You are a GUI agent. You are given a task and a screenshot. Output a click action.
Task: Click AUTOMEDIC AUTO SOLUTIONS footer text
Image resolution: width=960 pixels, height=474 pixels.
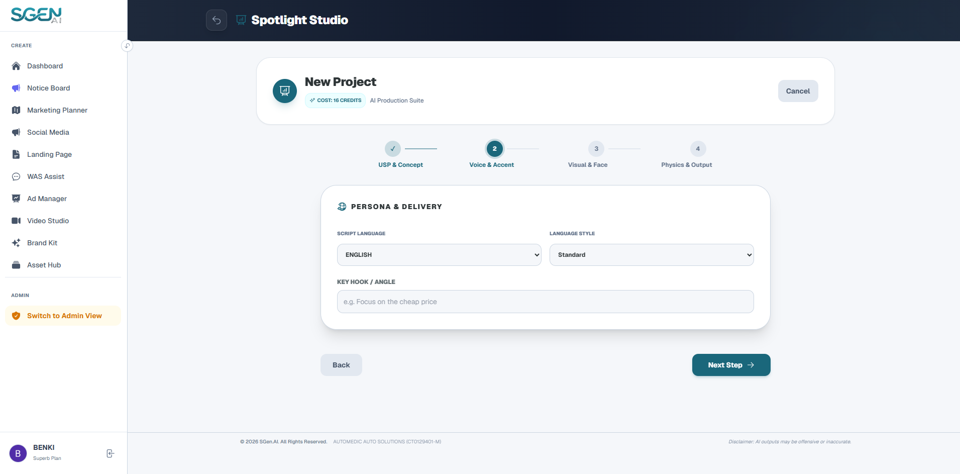tap(387, 442)
